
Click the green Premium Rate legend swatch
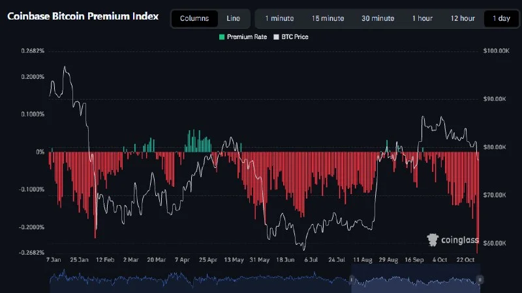tap(222, 37)
